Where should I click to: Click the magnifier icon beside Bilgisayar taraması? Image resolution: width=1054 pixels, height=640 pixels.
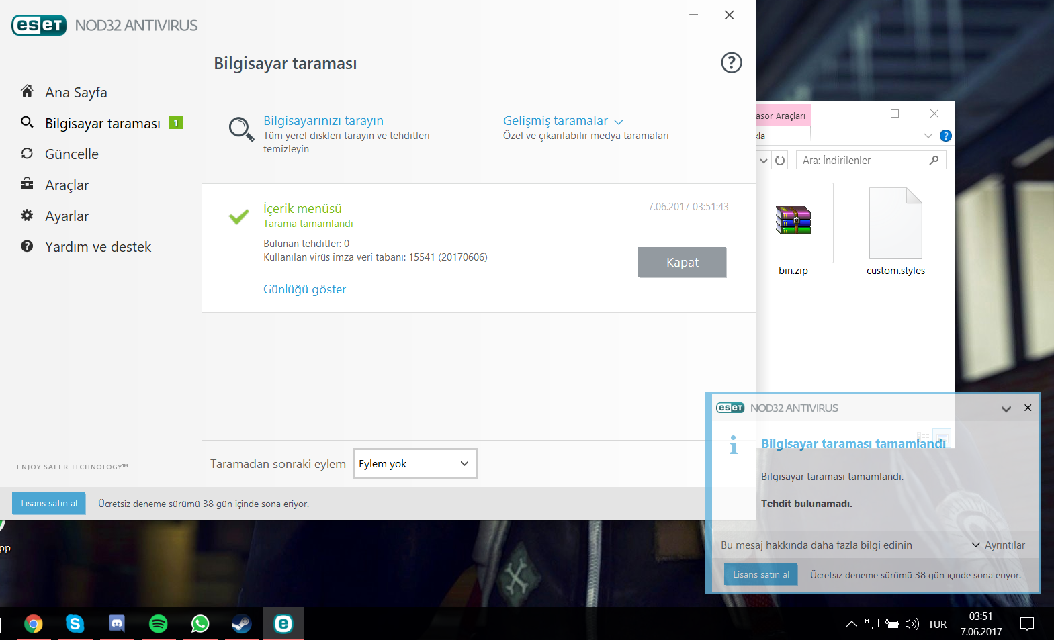27,122
